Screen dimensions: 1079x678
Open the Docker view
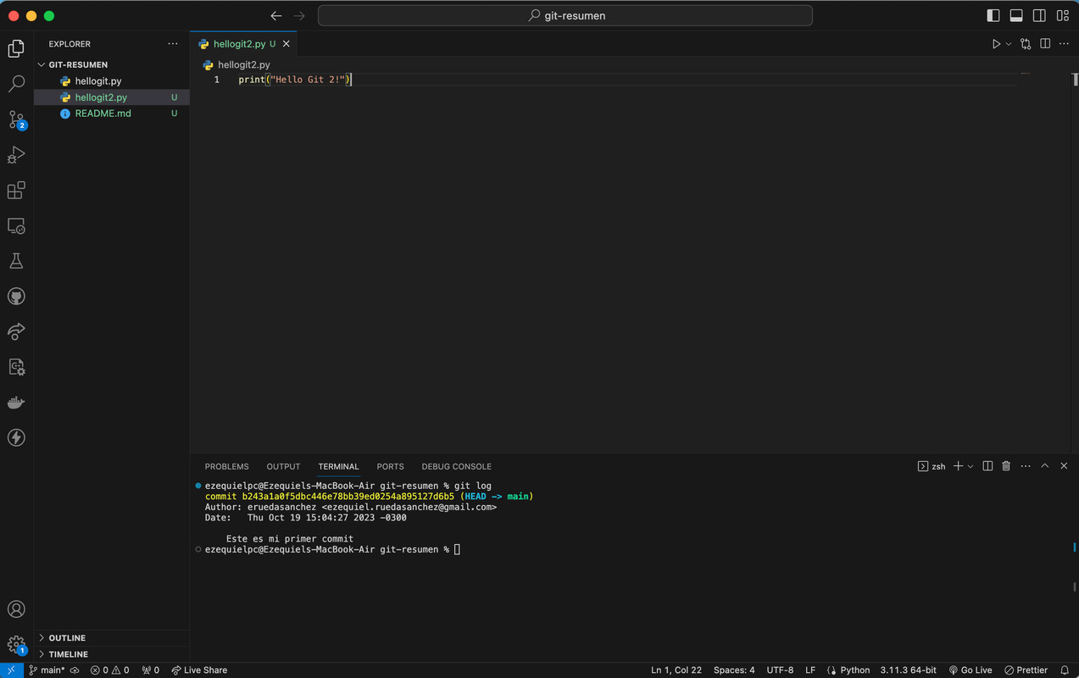click(x=16, y=403)
